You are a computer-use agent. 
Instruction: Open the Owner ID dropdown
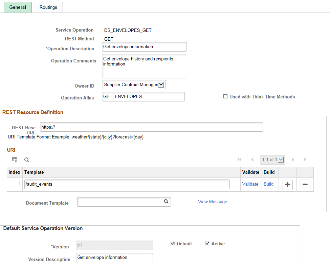coord(134,84)
